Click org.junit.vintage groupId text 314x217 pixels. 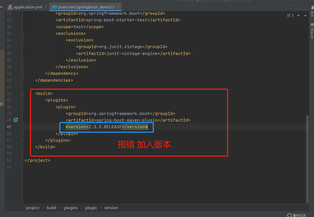[120, 47]
